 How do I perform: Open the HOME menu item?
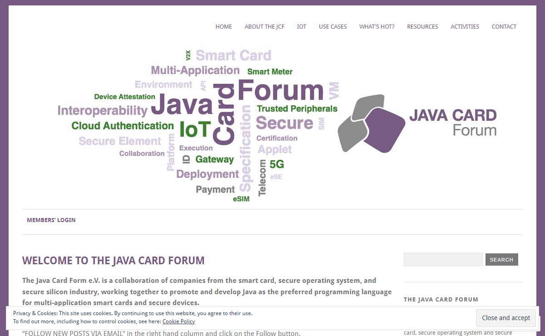tap(223, 27)
